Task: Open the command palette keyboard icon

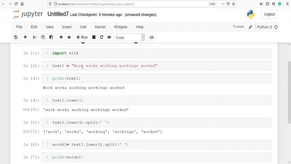Action: pyautogui.click(x=151, y=37)
